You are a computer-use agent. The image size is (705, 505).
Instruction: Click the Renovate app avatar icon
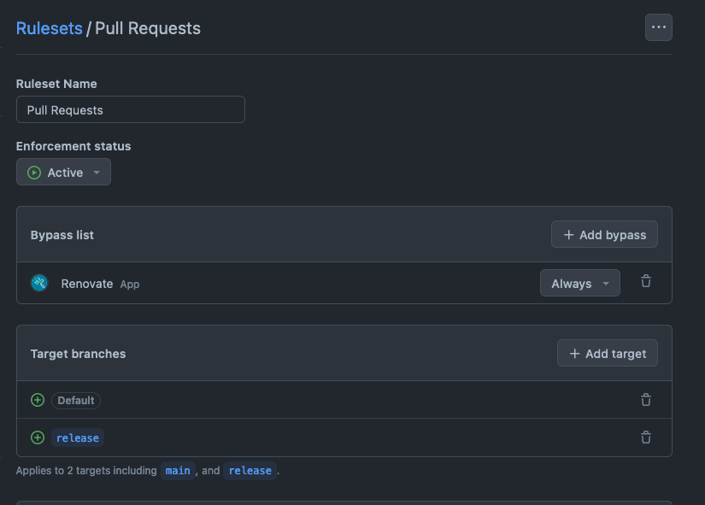(39, 283)
